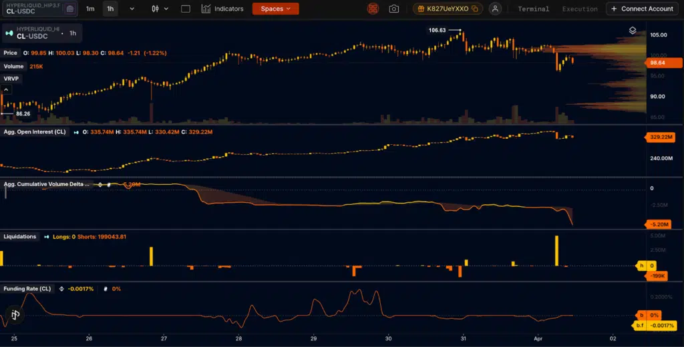The image size is (684, 347).
Task: Click the Connect Account button
Action: pyautogui.click(x=642, y=9)
